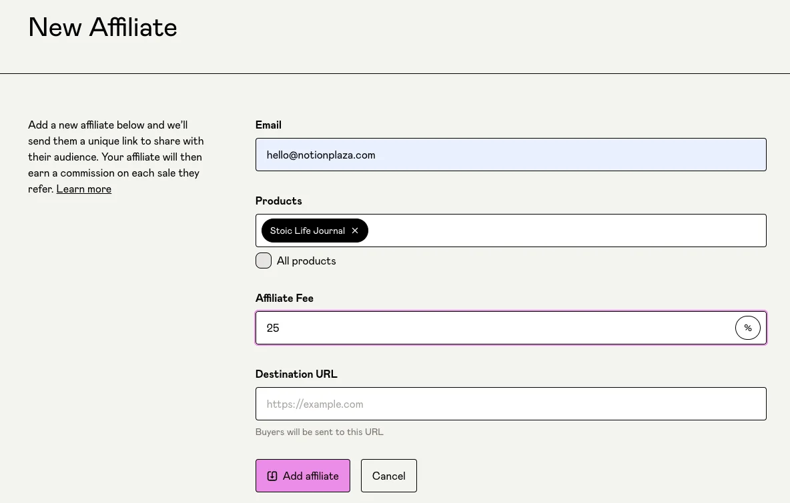790x503 pixels.
Task: Click the "All products" checkbox label text
Action: click(x=306, y=261)
